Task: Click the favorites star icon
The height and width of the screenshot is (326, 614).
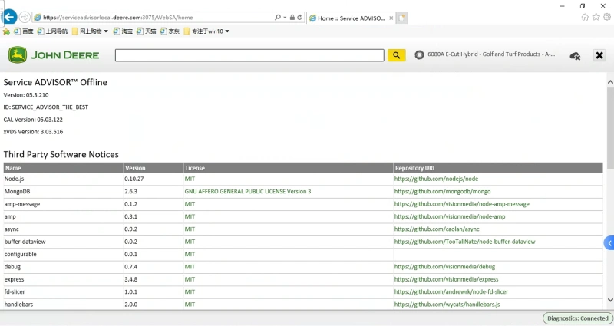Action: 596,17
